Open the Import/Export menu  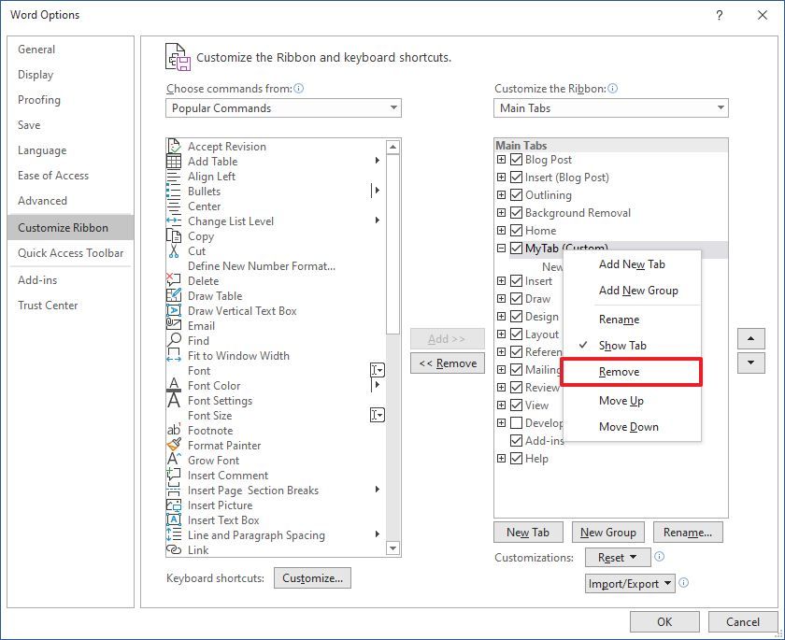[x=631, y=583]
